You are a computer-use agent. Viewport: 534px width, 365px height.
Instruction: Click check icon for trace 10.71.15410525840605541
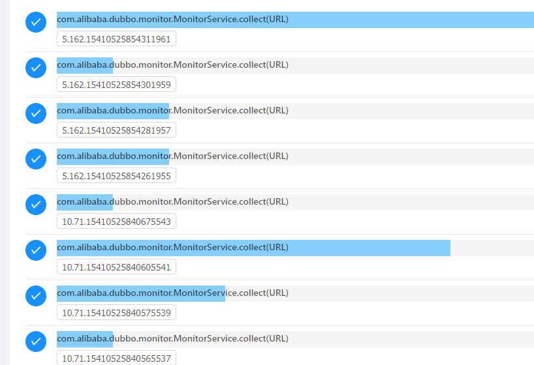tap(36, 250)
